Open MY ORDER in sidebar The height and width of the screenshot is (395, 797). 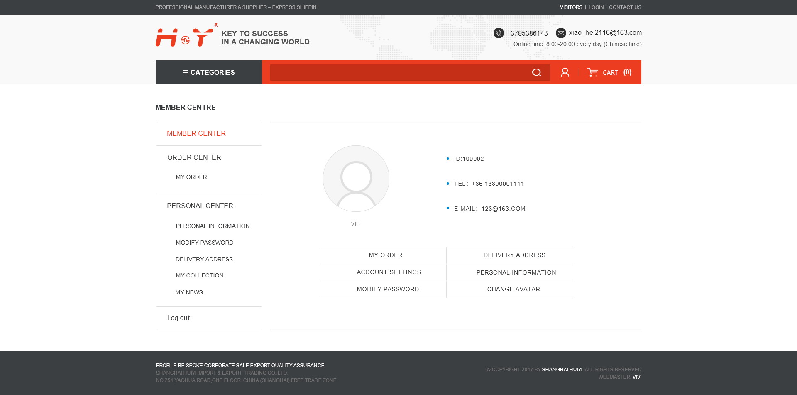click(x=191, y=177)
